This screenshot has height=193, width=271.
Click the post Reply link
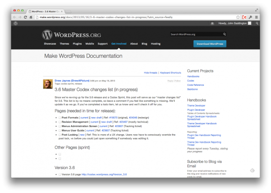coord(170,81)
